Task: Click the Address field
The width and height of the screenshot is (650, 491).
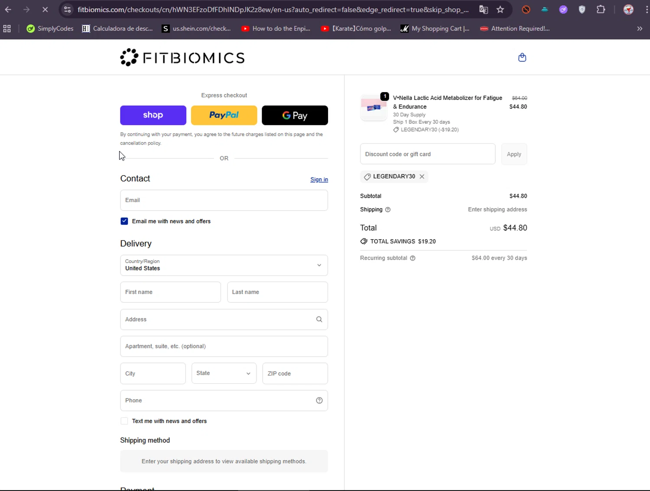Action: coord(224,319)
